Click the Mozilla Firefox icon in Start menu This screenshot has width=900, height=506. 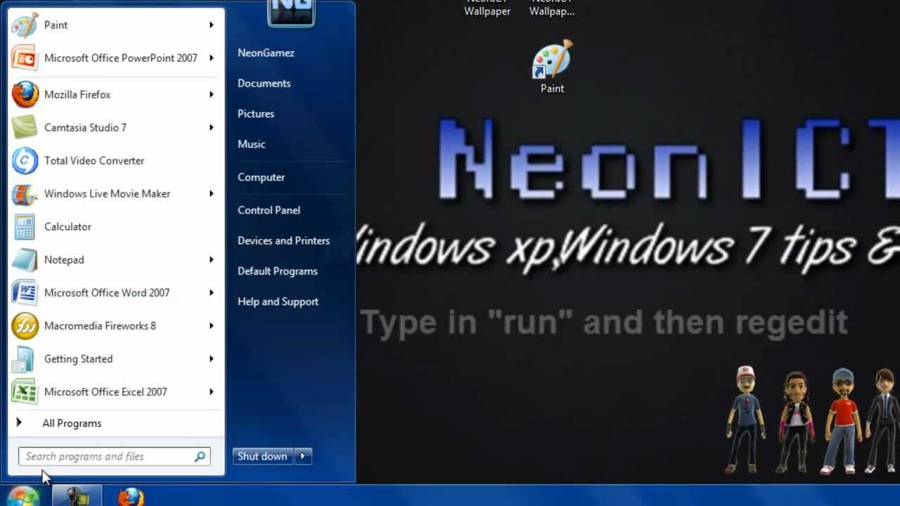pyautogui.click(x=25, y=94)
